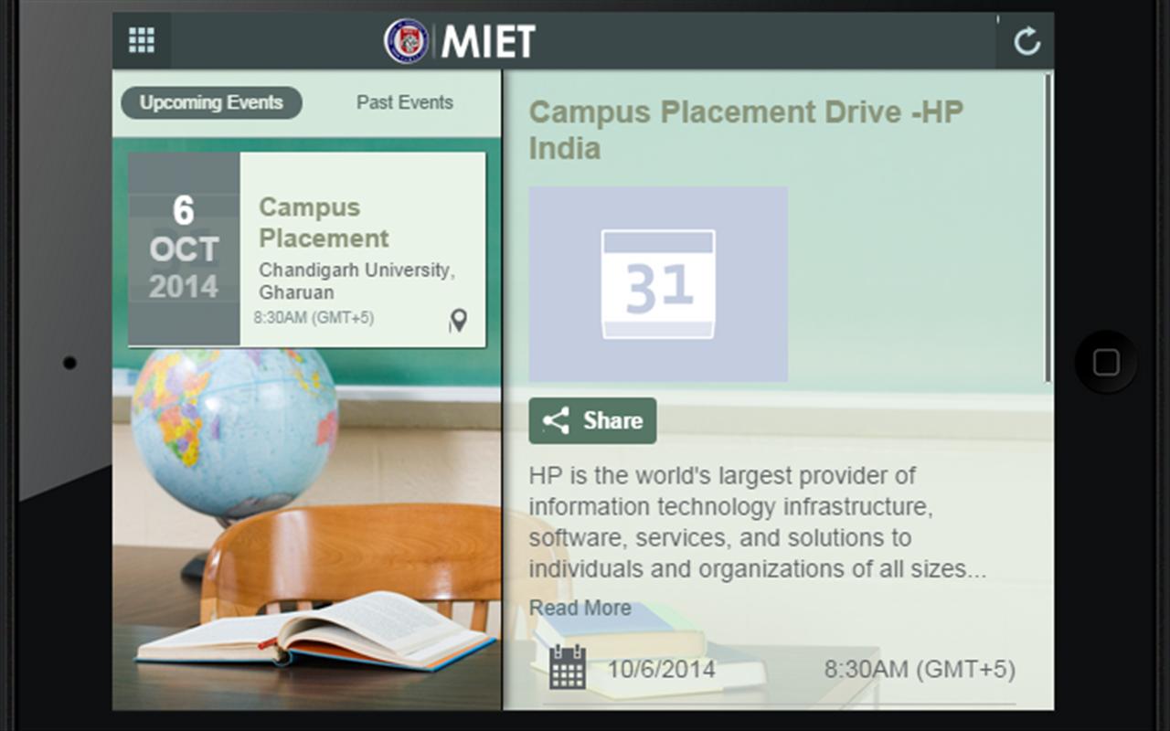Share the HP India event
The image size is (1170, 731).
(x=592, y=421)
